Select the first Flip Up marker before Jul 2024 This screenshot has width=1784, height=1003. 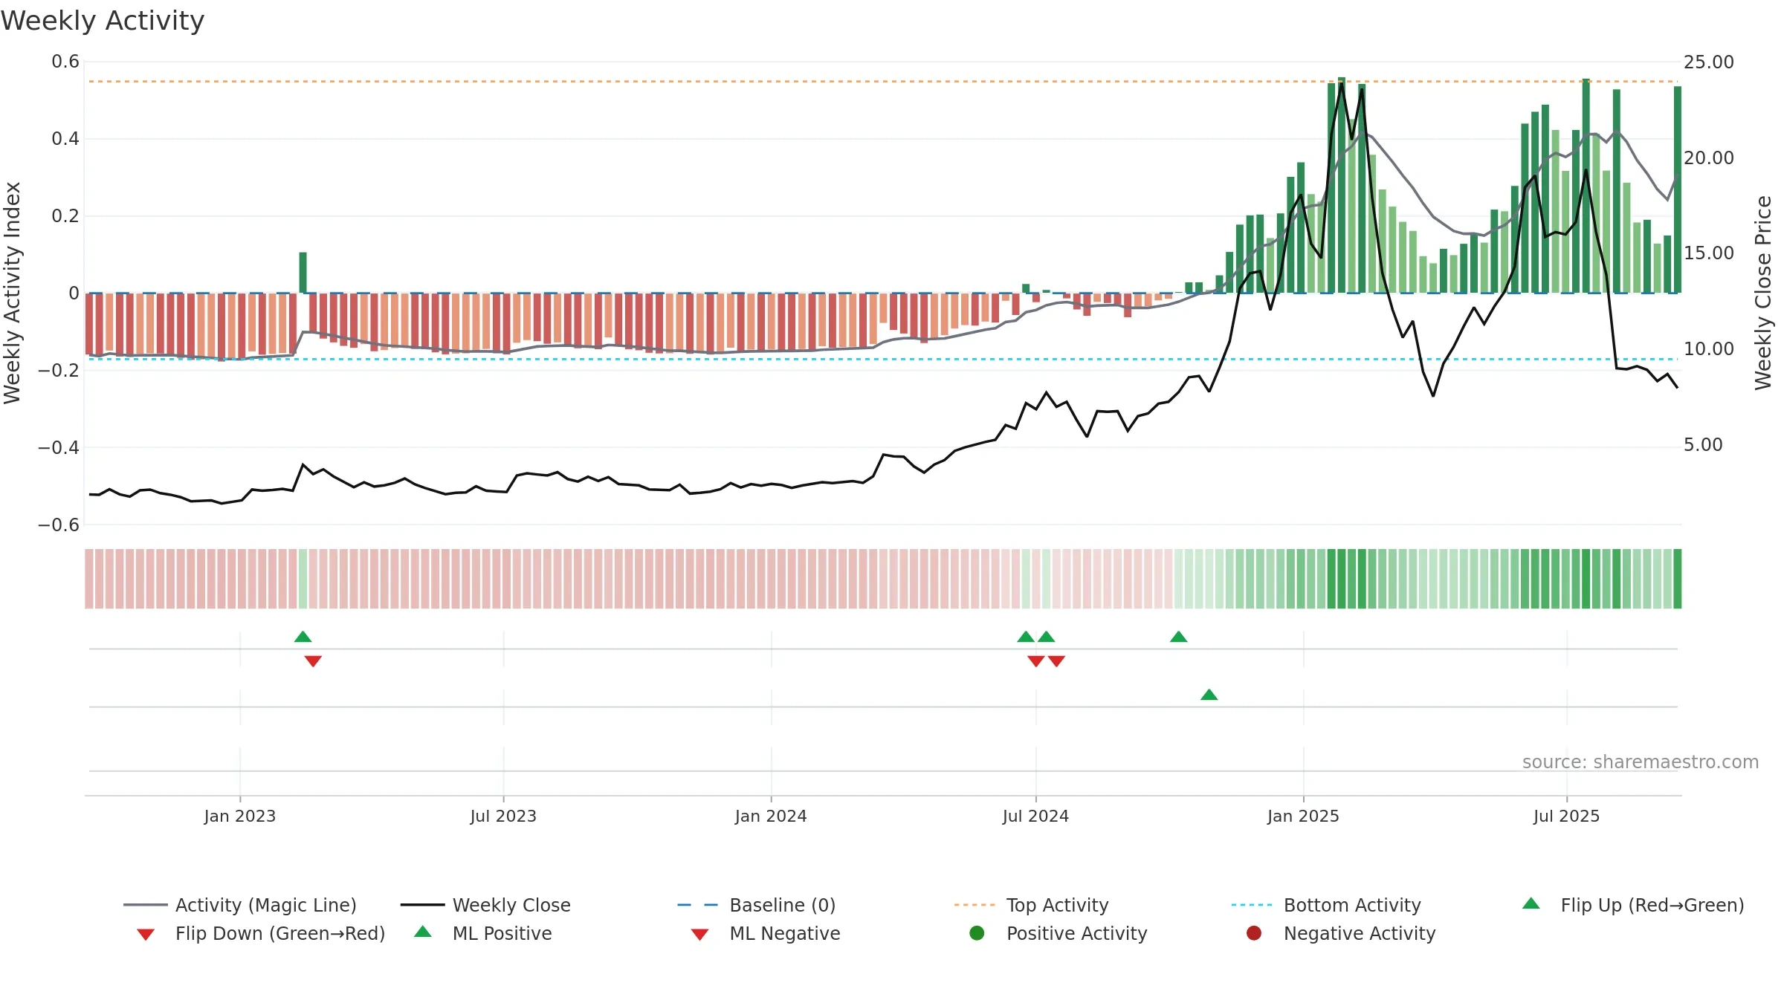[x=1026, y=637]
